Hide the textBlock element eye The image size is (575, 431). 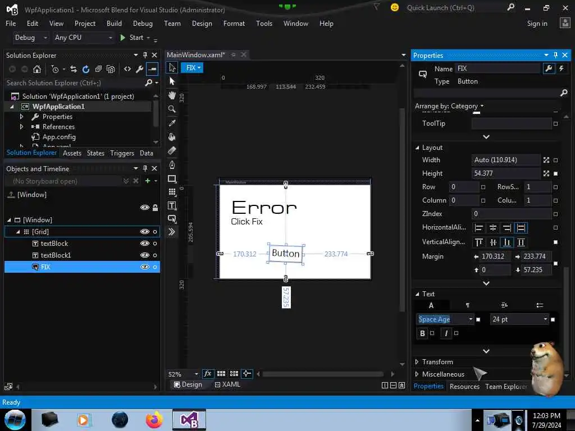point(145,244)
